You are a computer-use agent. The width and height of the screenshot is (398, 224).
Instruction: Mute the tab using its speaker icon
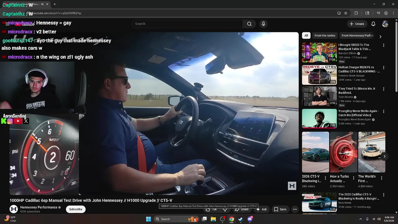click(42, 4)
